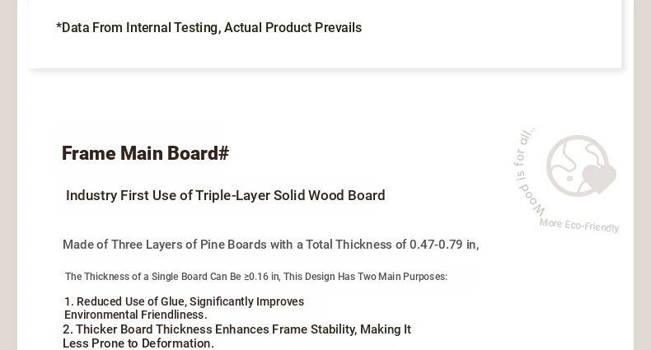Click the globe eco-friendly icon

tap(580, 166)
